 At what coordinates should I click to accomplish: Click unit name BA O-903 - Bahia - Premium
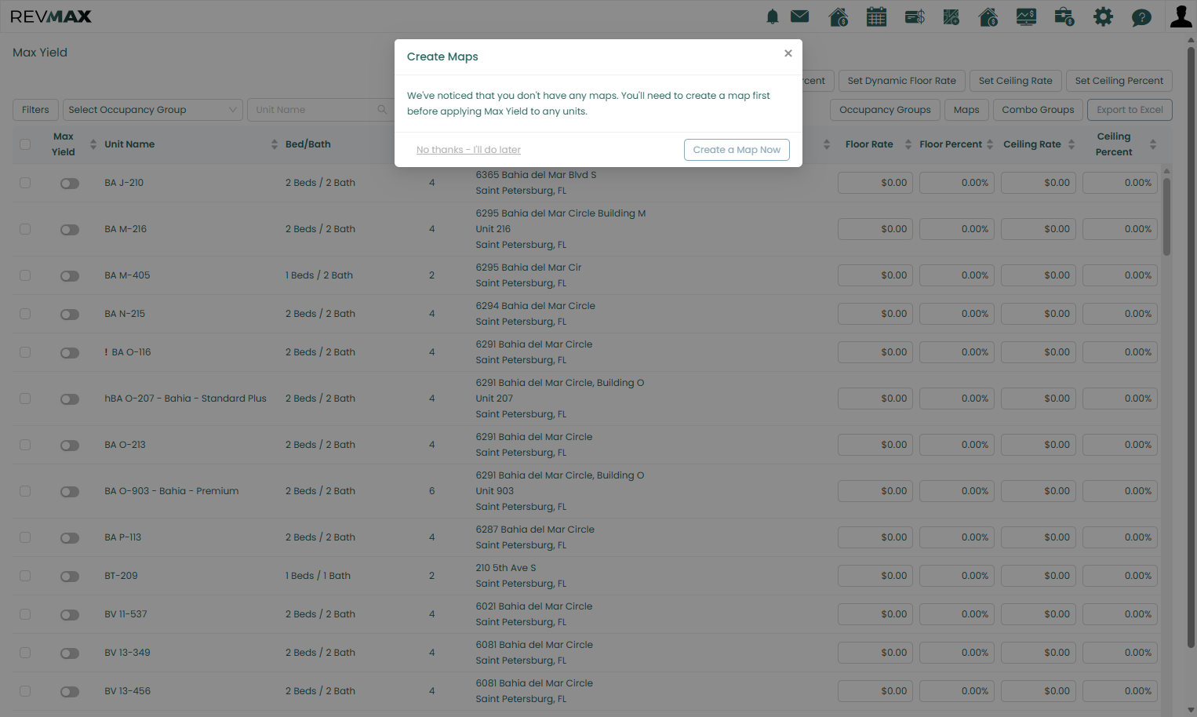click(172, 491)
